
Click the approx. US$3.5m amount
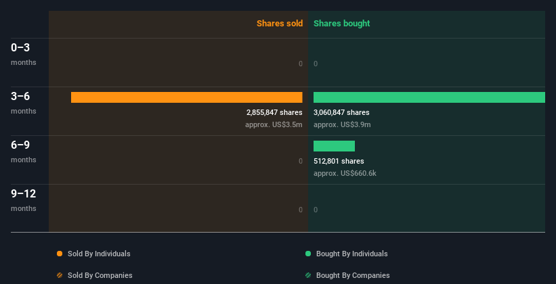point(274,124)
